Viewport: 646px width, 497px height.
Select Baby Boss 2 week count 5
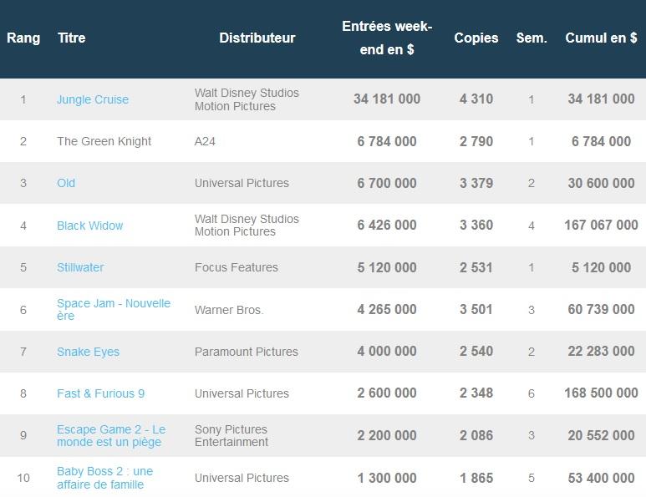click(x=532, y=478)
